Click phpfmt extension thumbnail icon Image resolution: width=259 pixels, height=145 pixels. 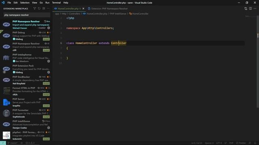click(x=6, y=135)
